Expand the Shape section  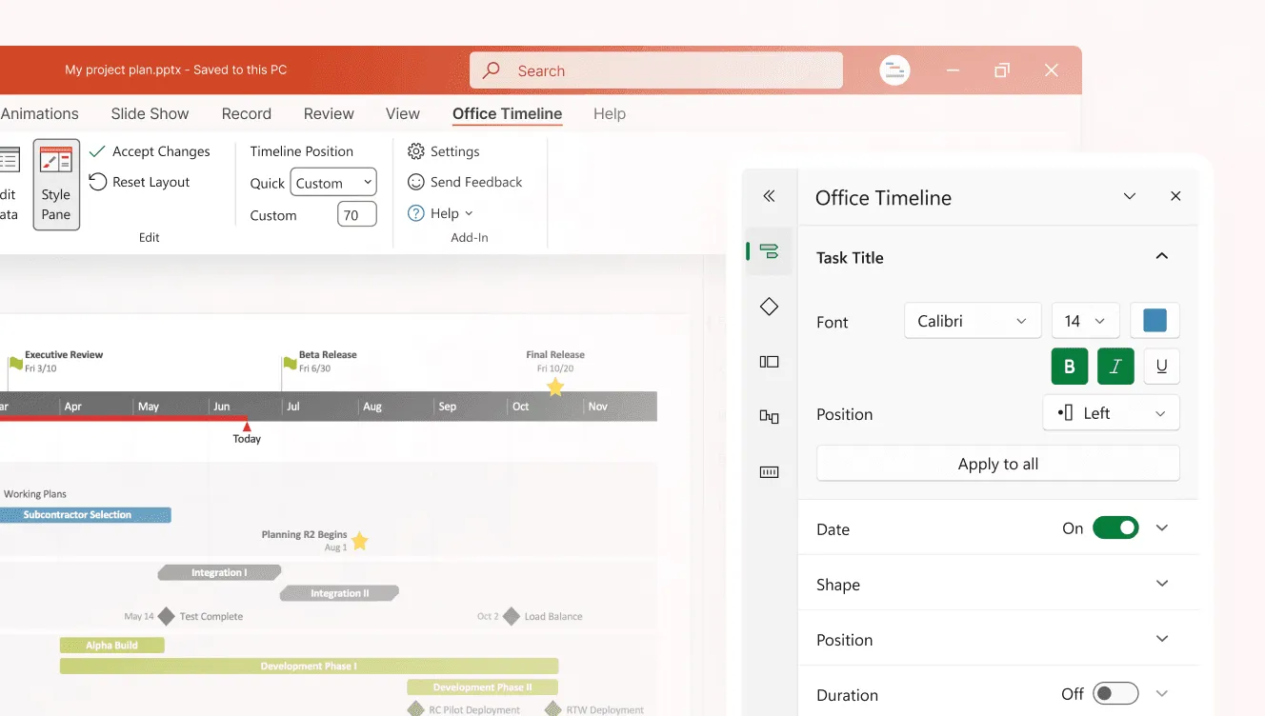point(1161,584)
